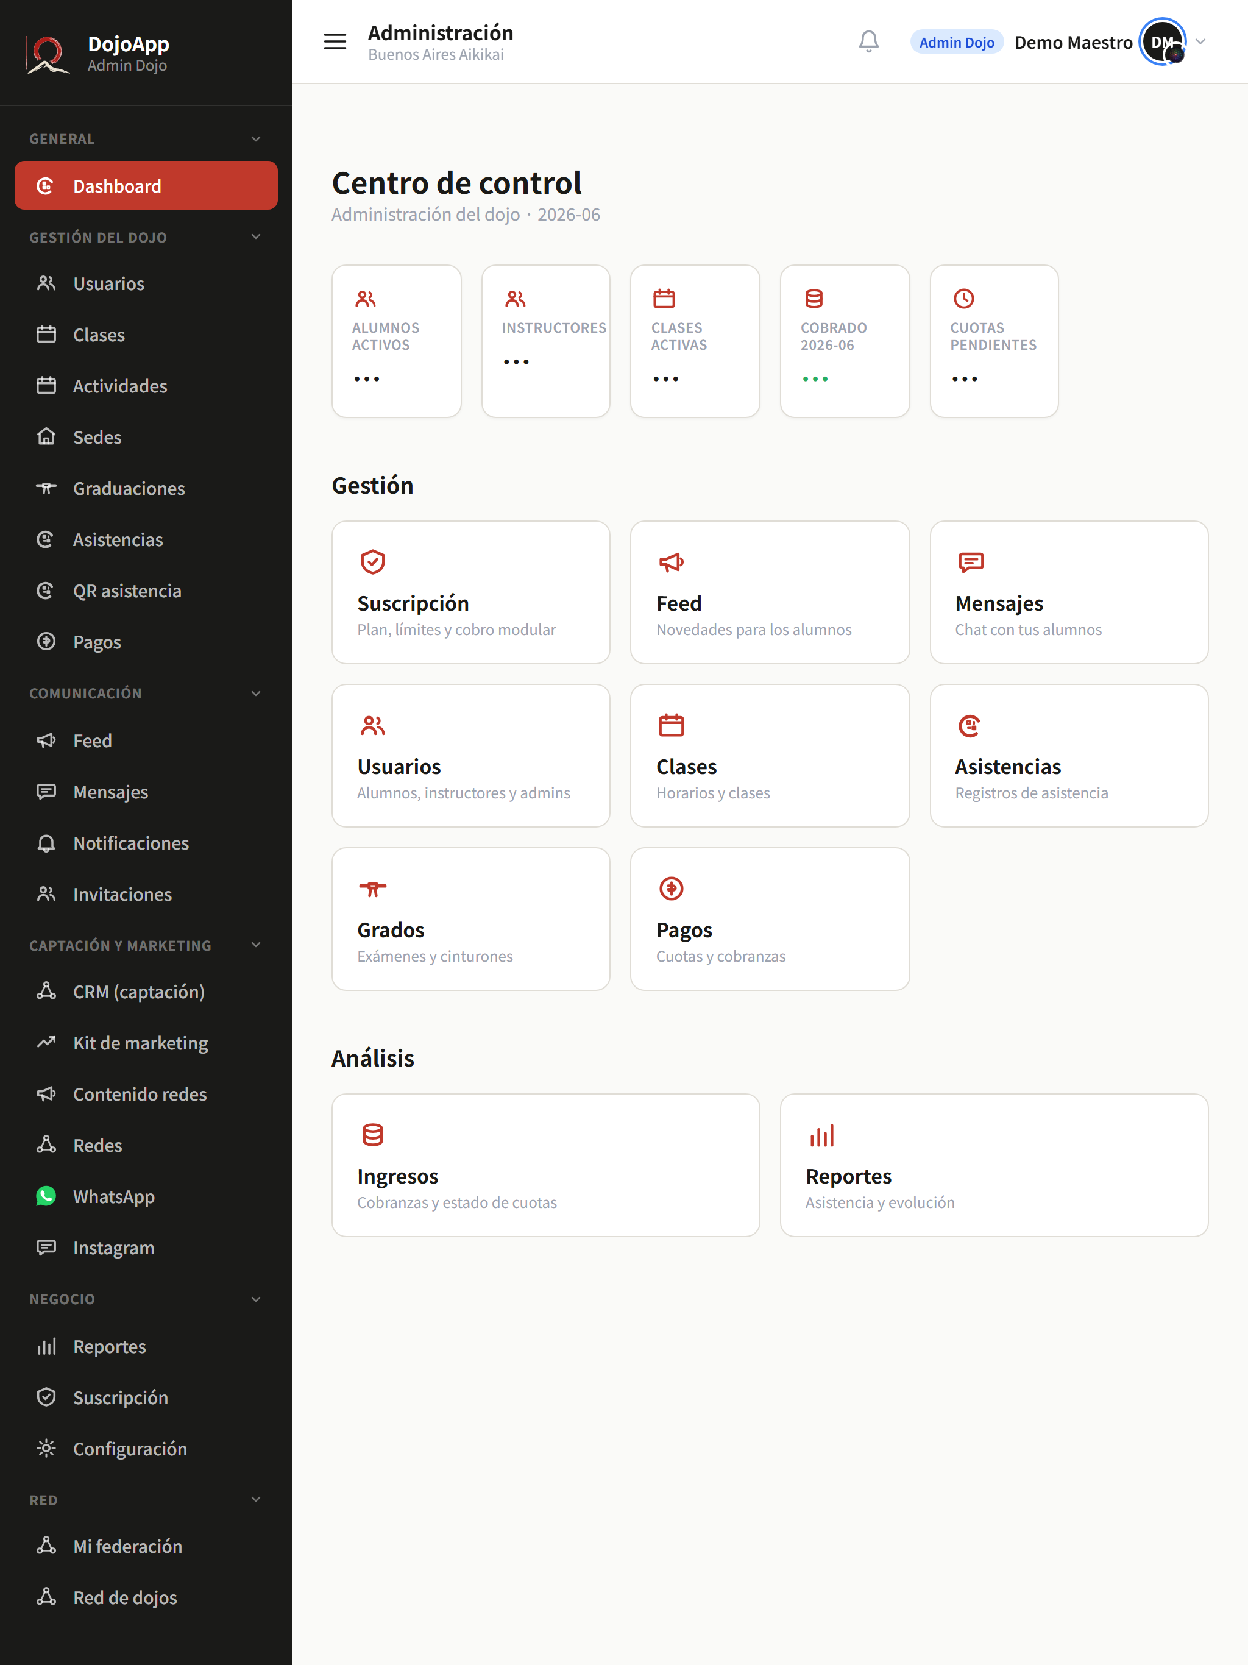The image size is (1248, 1665).
Task: Click the Suscripción shield sidebar icon
Action: tap(46, 1397)
